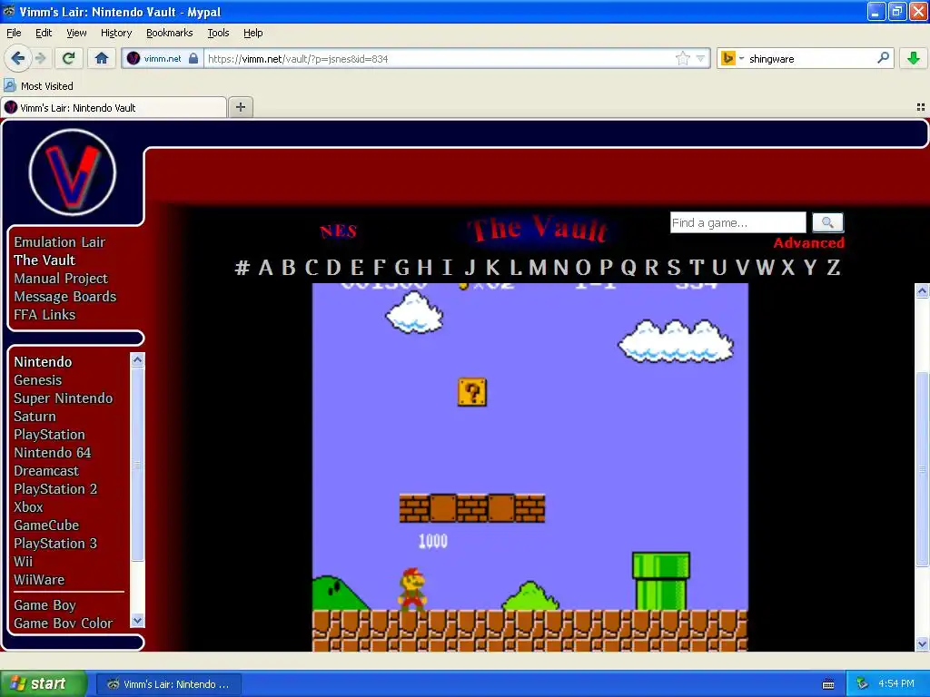Open the File menu
The width and height of the screenshot is (930, 697).
(14, 33)
